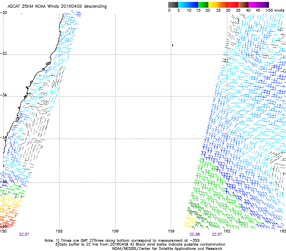This screenshot has height=251, width=286.
Task: Click the '45' legend label under the color bar
Action: tap(258, 10)
